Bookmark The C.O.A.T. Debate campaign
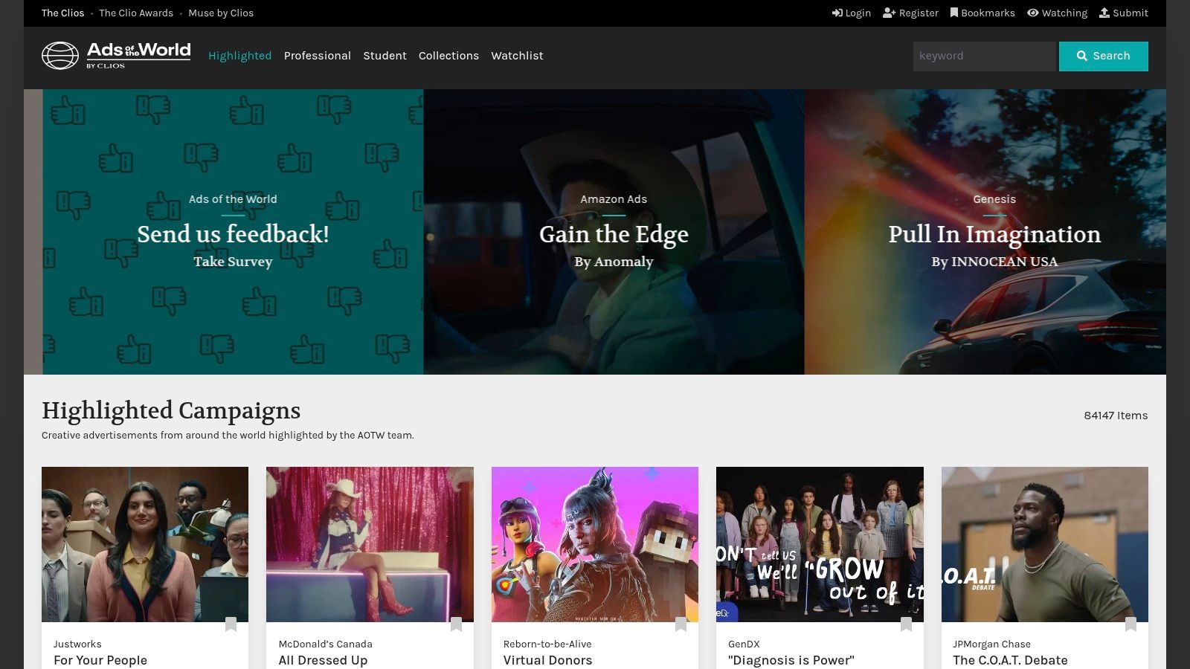Image resolution: width=1190 pixels, height=669 pixels. (x=1130, y=624)
